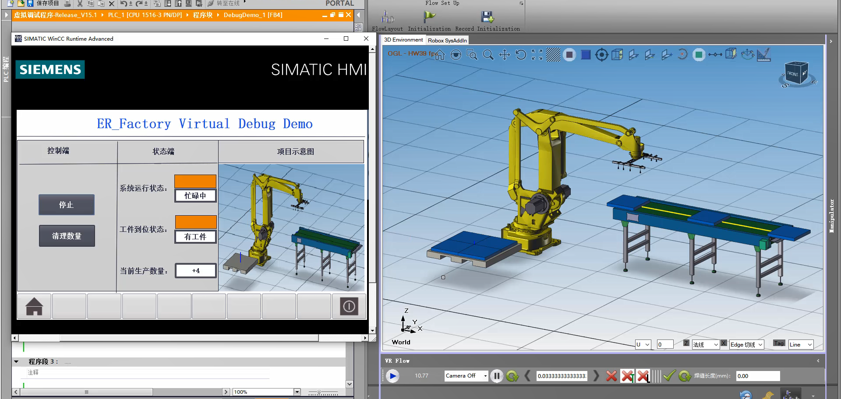Viewport: 841px width, 399px height.
Task: Open the measure ruler tool
Action: pos(763,55)
